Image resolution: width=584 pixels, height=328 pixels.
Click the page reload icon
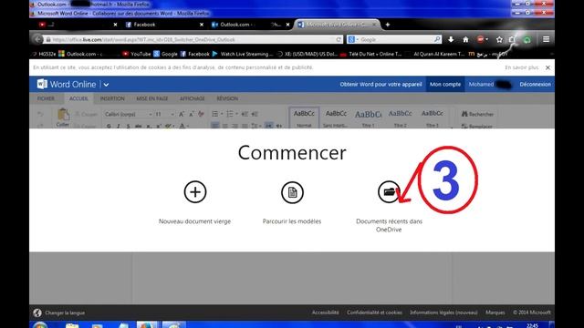coord(339,39)
